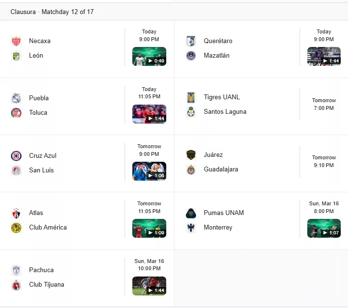348x308 pixels.
Task: Click the Querétaro club logo
Action: tap(191, 41)
